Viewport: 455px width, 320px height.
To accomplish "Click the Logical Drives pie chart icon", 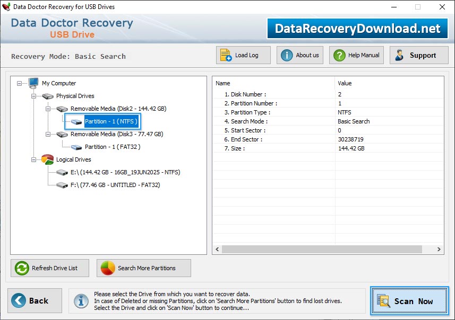I will [48, 159].
